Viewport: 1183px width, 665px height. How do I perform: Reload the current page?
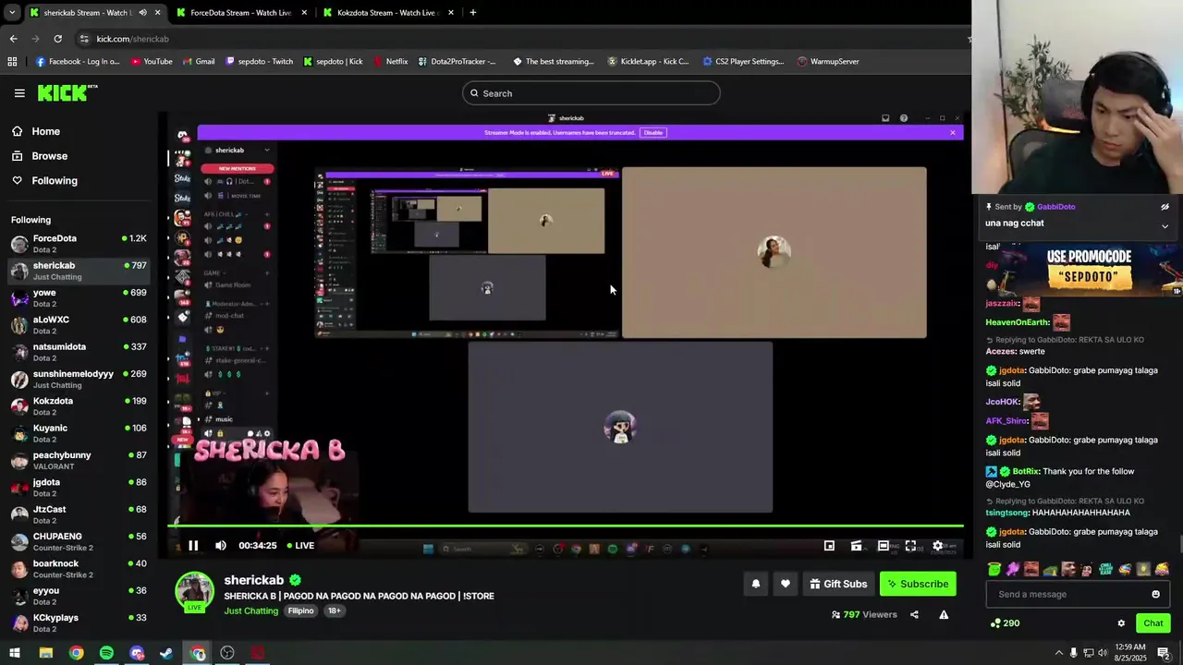[x=57, y=39]
